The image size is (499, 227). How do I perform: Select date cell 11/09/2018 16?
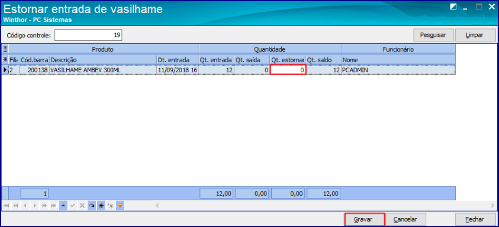pos(177,70)
